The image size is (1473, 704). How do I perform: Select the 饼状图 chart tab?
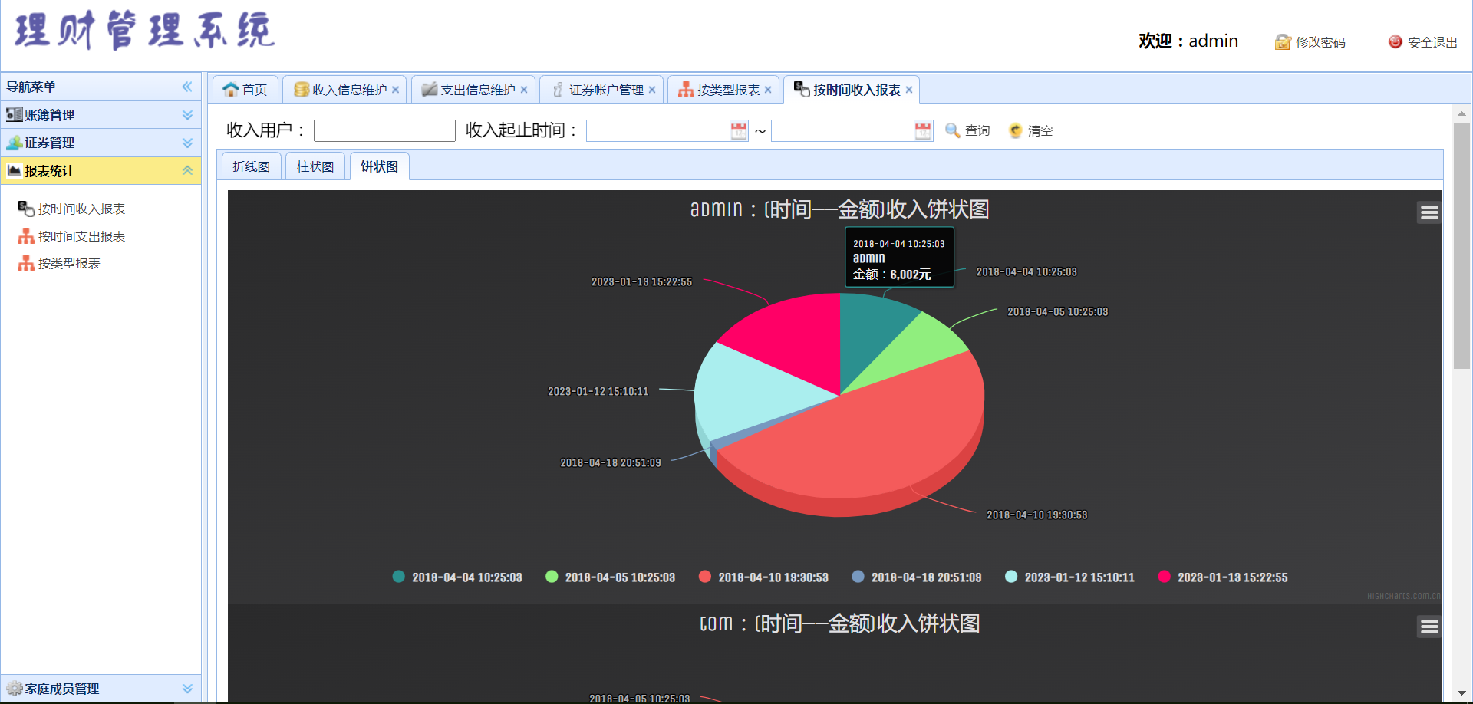380,166
